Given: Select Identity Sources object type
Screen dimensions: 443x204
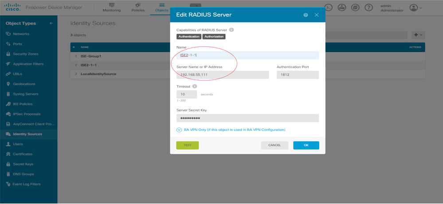Looking at the screenshot, I should pos(27,134).
